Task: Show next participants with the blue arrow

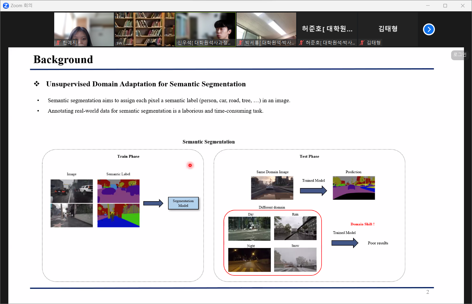Action: [429, 29]
